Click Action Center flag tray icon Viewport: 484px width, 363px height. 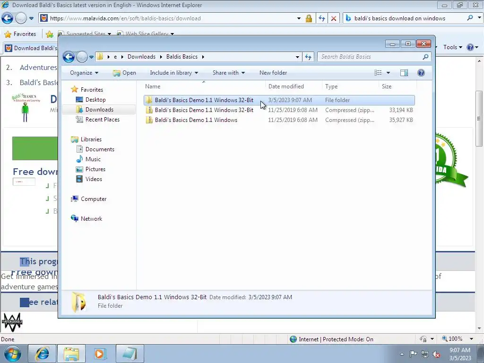[x=413, y=354]
